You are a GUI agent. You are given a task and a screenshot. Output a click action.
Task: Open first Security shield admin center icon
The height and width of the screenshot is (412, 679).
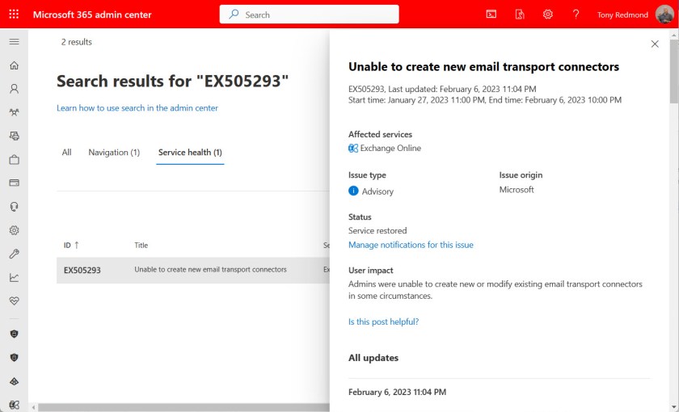14,334
